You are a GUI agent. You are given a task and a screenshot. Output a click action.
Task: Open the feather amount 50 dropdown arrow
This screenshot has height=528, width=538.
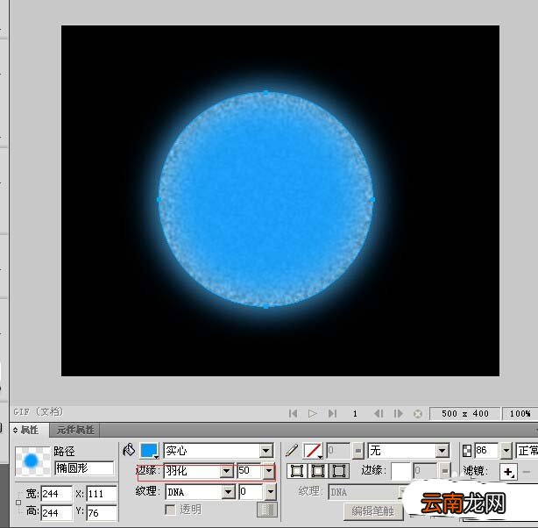[269, 471]
